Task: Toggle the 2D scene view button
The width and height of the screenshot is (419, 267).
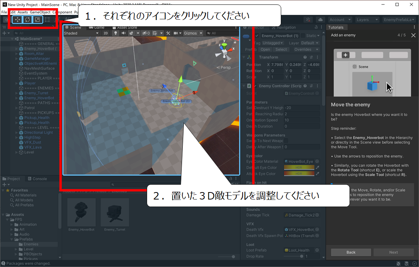Action: (106, 33)
